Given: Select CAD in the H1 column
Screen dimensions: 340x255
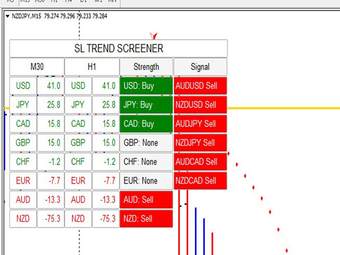Looking at the screenshot, I should pos(78,124).
